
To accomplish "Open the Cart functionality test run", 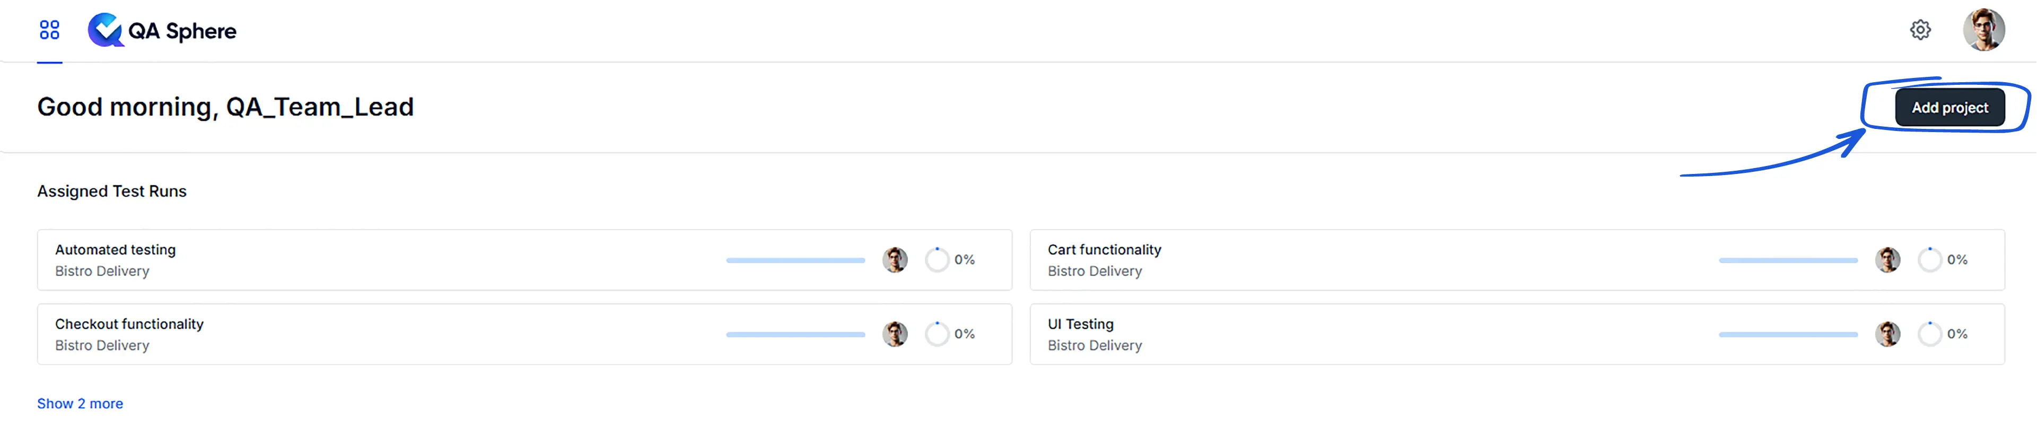I will (x=1104, y=250).
